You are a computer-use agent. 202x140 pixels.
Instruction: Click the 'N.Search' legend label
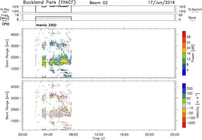[x=195, y=9]
